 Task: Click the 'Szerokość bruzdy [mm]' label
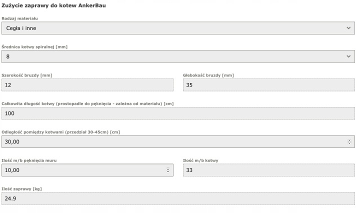tap(27, 75)
